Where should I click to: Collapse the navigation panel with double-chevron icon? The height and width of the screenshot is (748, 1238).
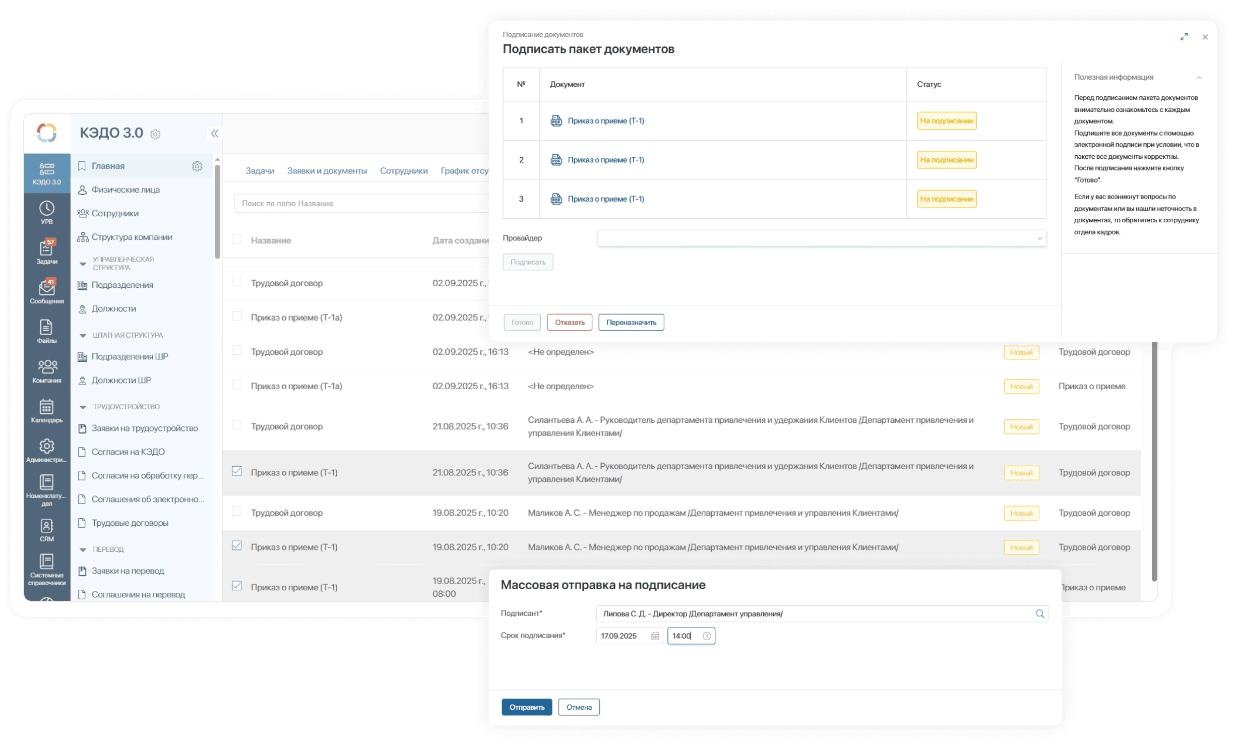tap(215, 134)
